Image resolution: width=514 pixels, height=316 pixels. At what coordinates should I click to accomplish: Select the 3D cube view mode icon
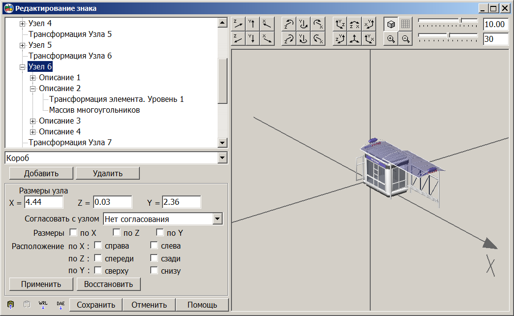click(x=391, y=24)
